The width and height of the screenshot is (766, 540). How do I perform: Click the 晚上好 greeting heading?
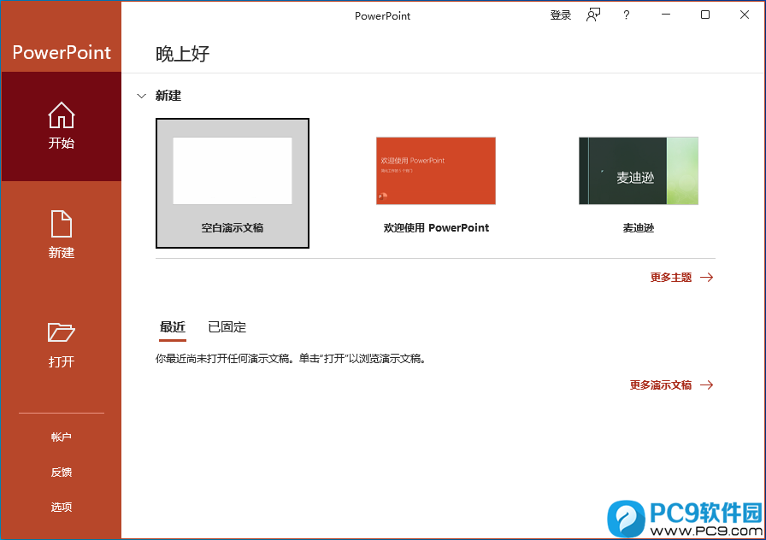tap(182, 54)
